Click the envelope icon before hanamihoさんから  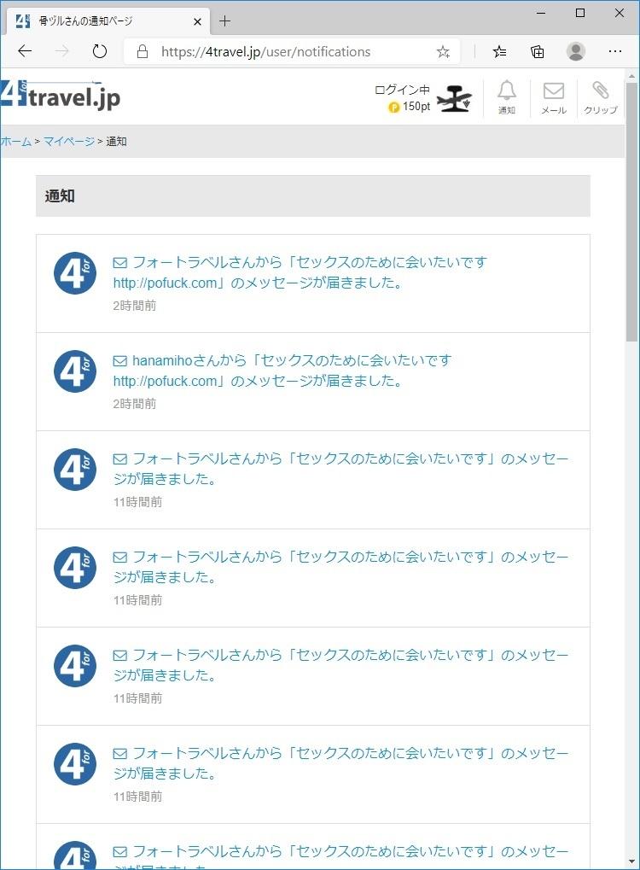pos(119,361)
